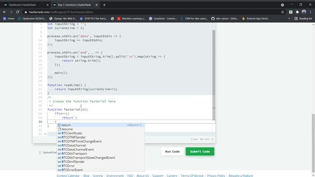Image resolution: width=315 pixels, height=177 pixels.
Task: Click the 'if(n==1)' code line
Action: click(62, 114)
